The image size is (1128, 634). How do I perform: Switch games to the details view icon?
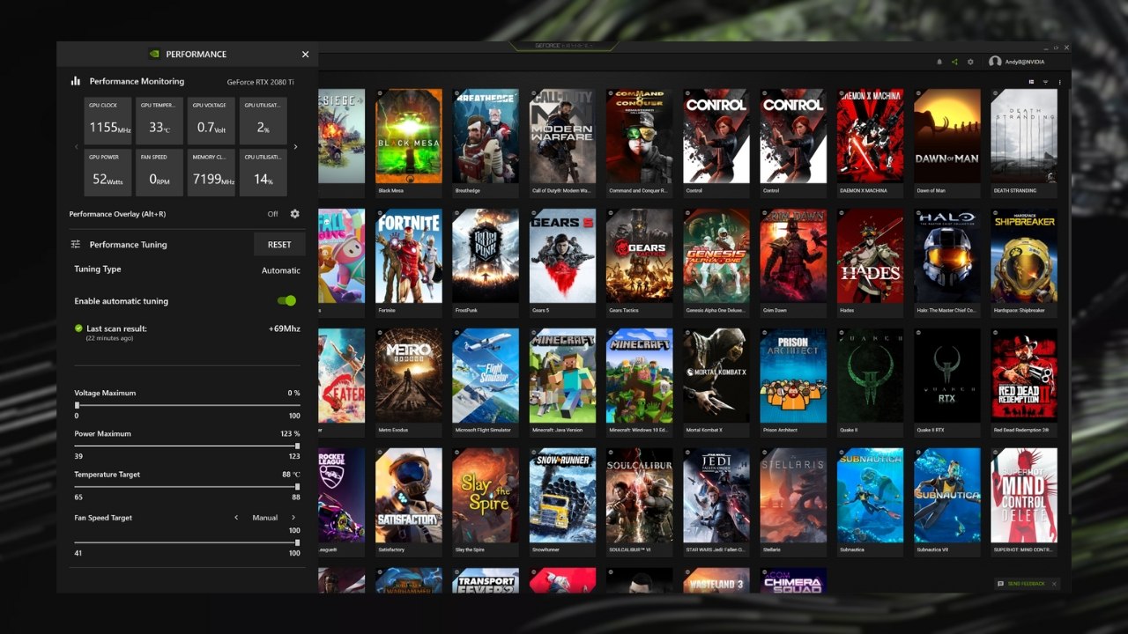pos(1031,82)
